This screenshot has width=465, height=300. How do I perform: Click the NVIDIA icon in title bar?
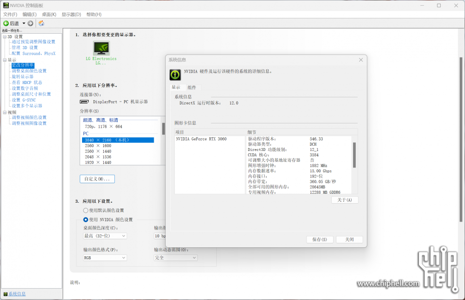tap(6, 5)
